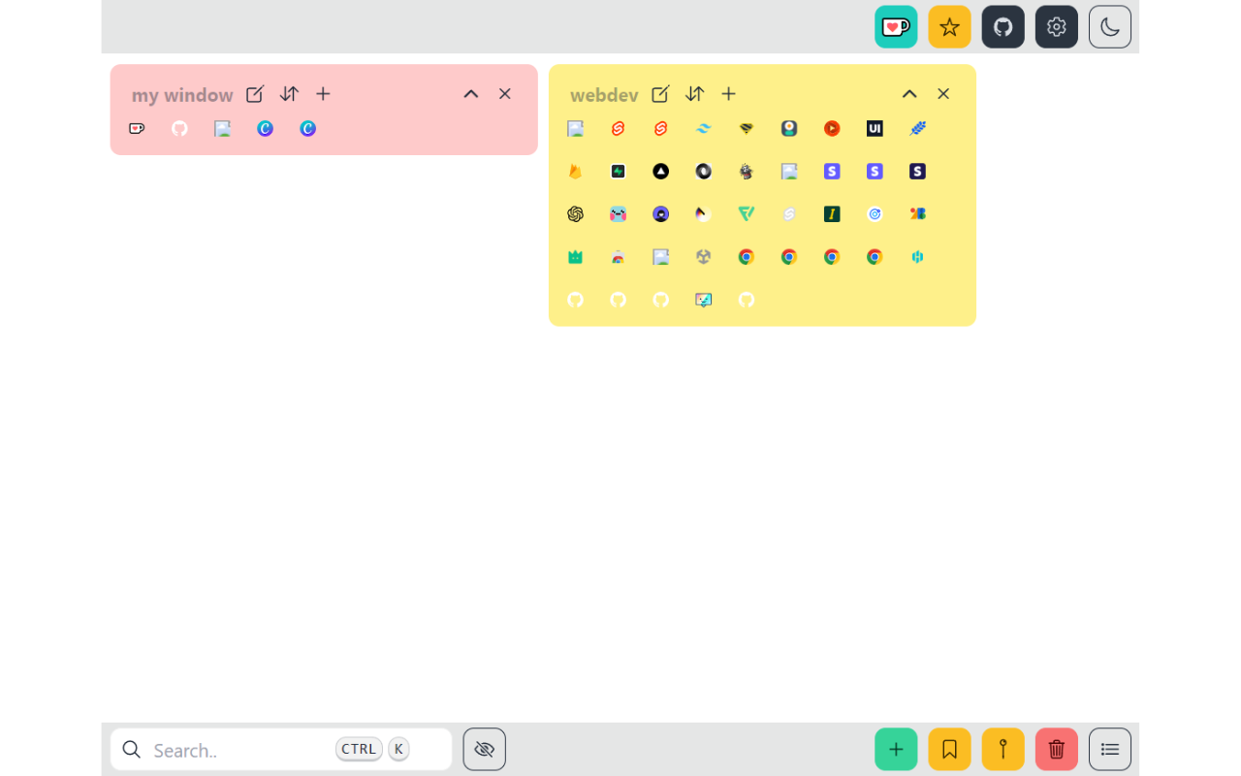Open the Ko-fi donate button in top bar
1241x776 pixels.
coord(896,26)
